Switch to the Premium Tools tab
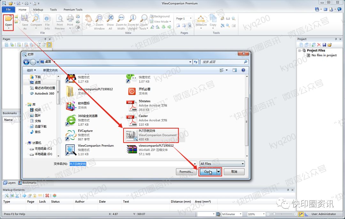This screenshot has height=219, width=345. tap(73, 10)
